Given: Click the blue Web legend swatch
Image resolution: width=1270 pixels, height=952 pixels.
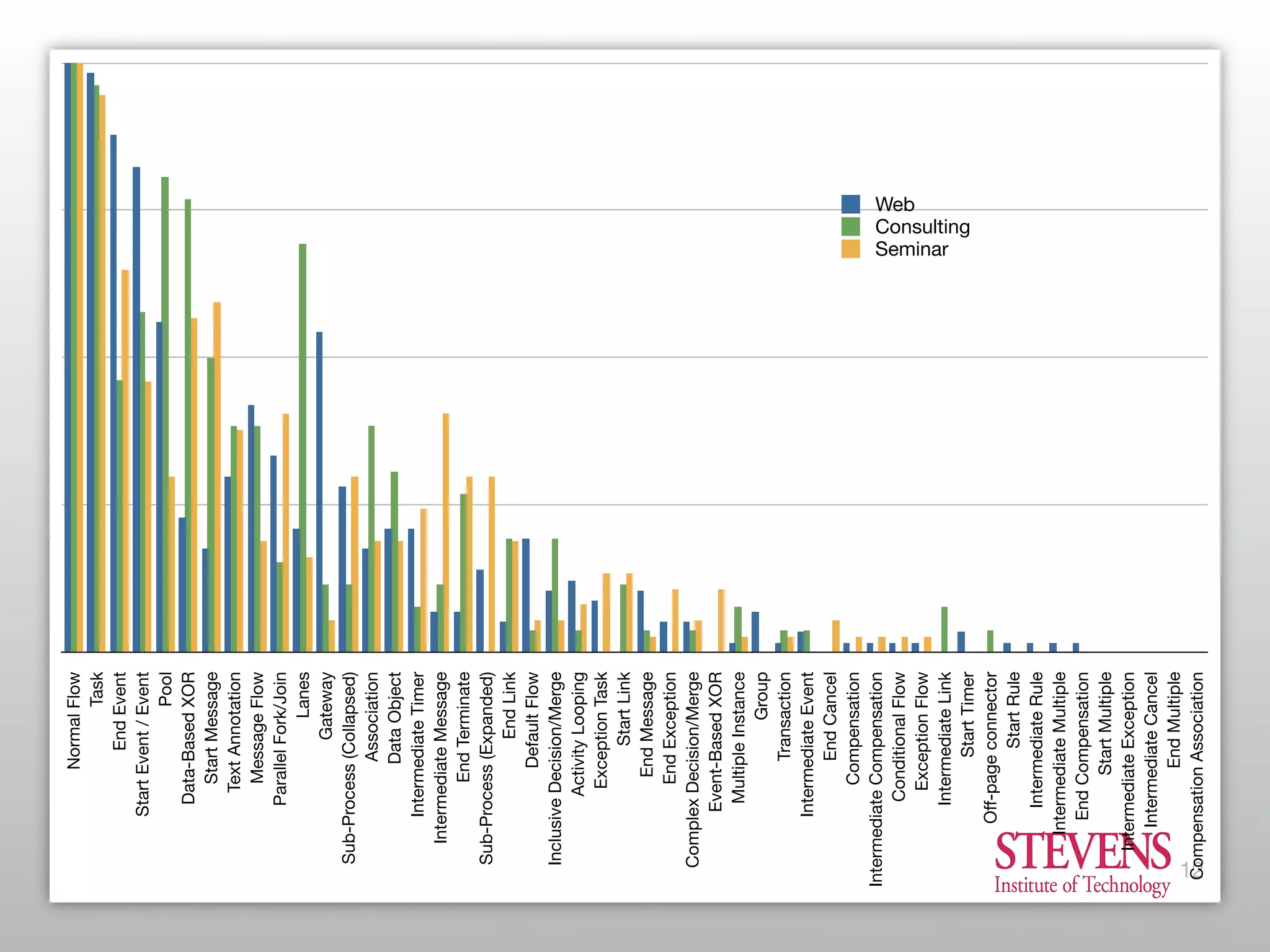Looking at the screenshot, I should [x=850, y=204].
